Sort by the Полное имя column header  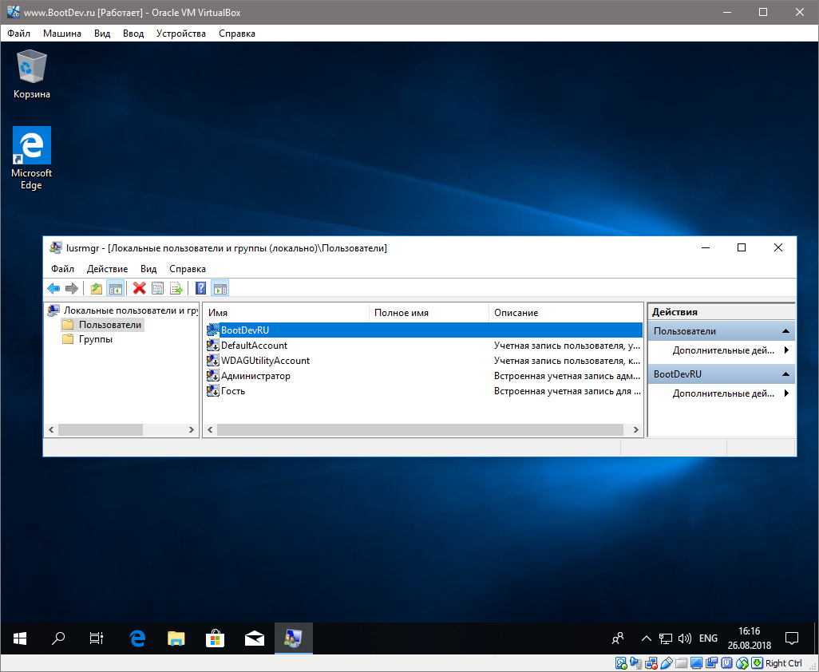click(x=429, y=313)
